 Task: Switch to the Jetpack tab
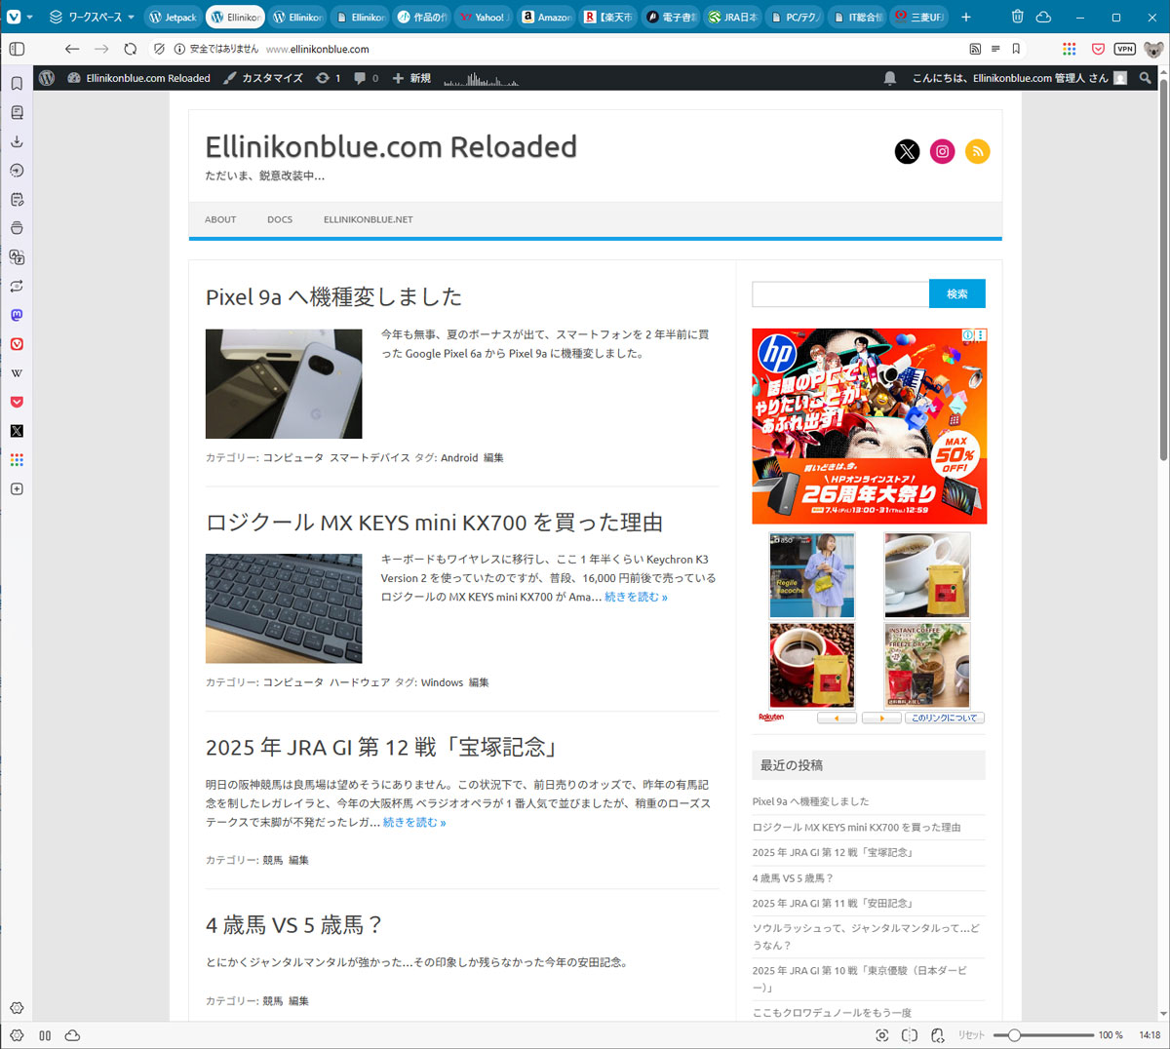click(173, 17)
